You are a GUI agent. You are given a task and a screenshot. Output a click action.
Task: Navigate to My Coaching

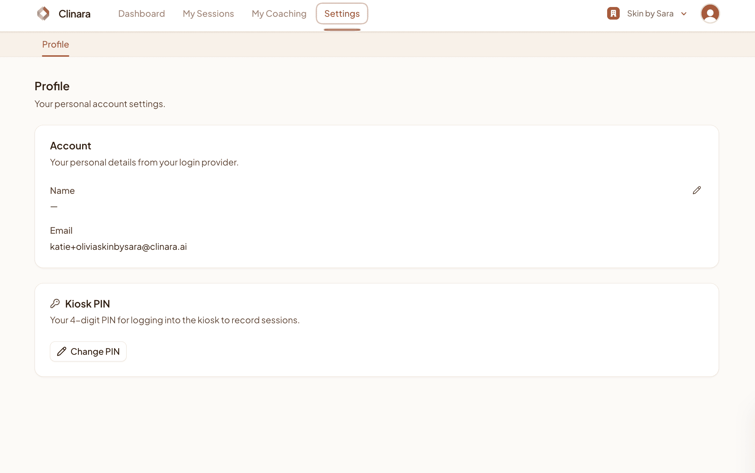tap(279, 14)
